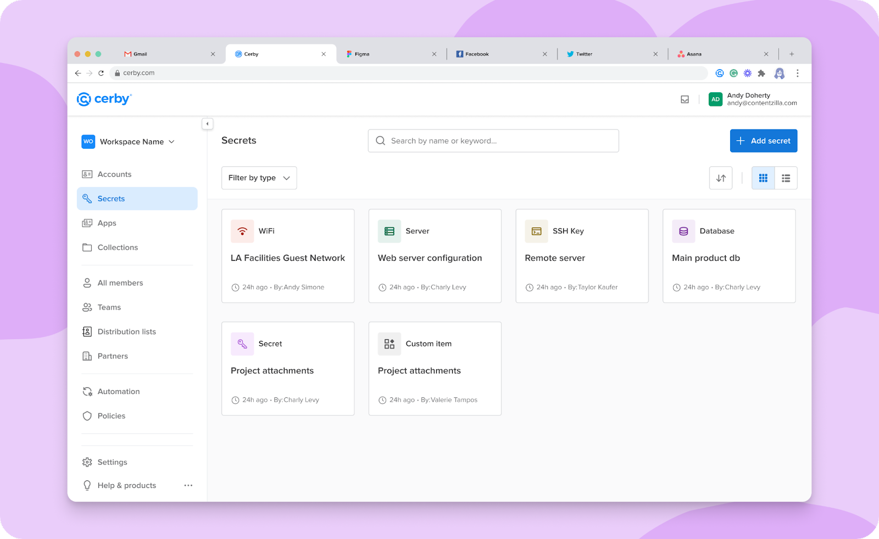This screenshot has width=879, height=539.
Task: Open Policies in the sidebar
Action: pyautogui.click(x=137, y=416)
